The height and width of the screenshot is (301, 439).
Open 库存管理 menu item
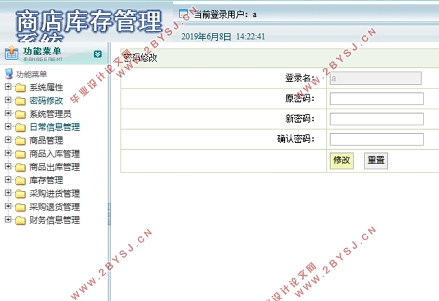coord(46,180)
